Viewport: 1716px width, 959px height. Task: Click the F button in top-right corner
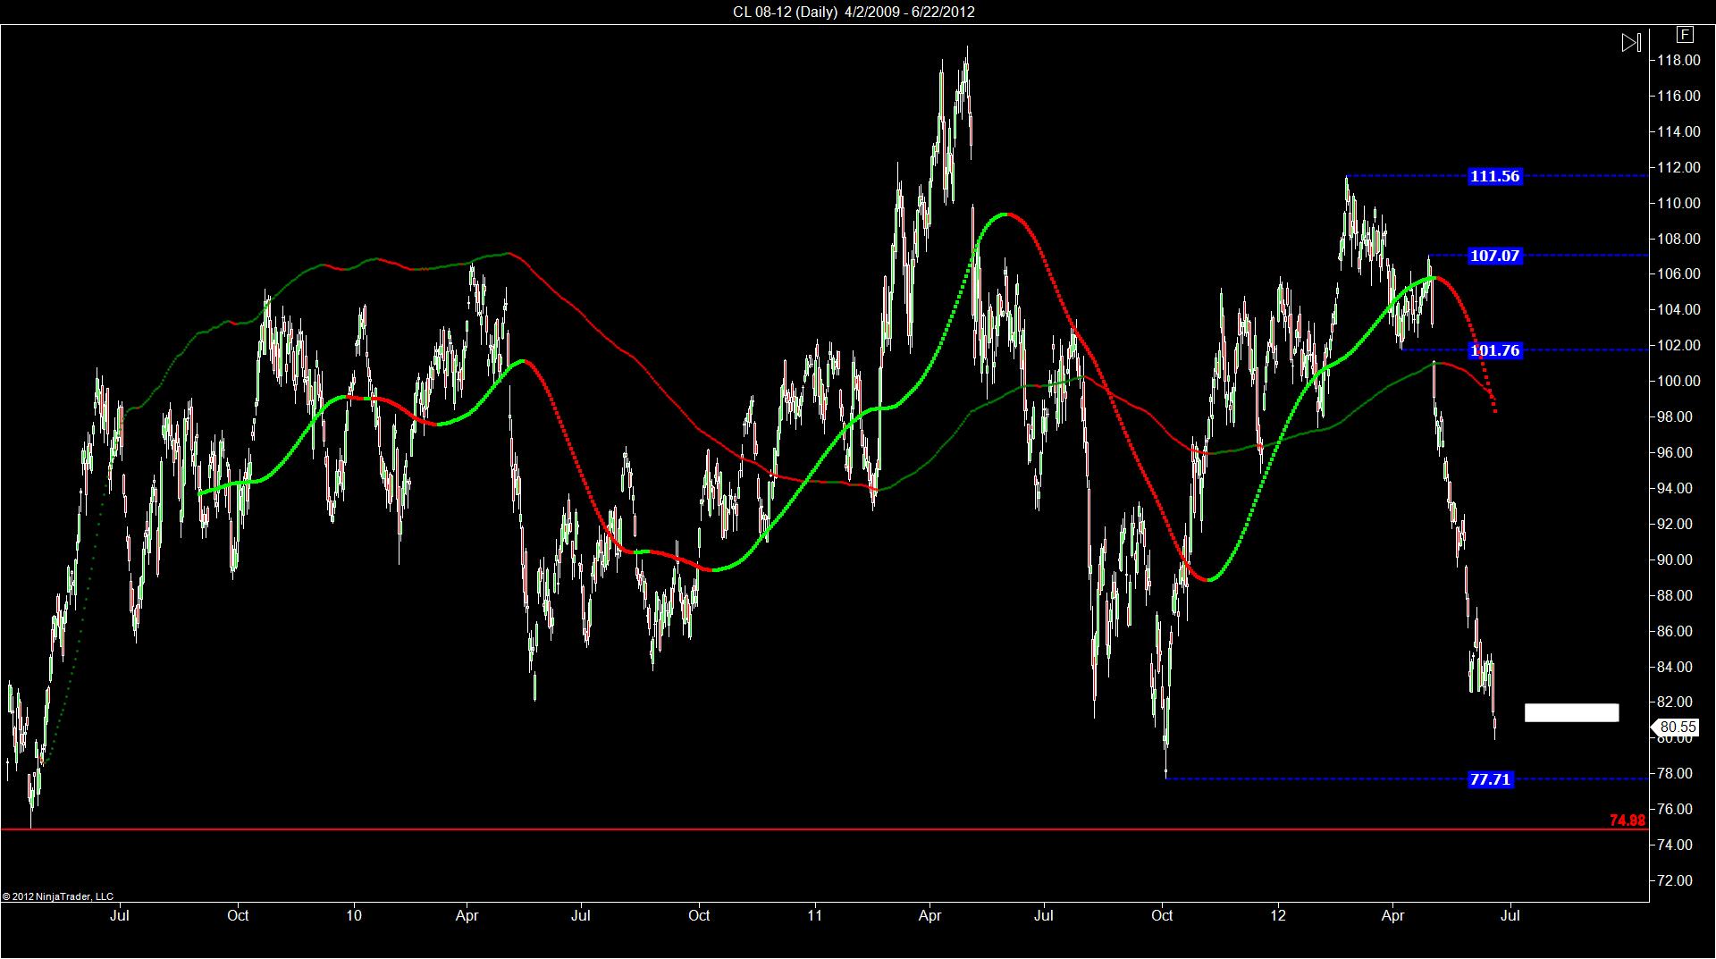click(x=1685, y=35)
